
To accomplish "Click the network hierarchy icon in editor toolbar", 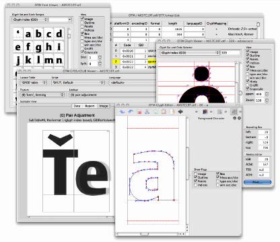I will point(147,112).
